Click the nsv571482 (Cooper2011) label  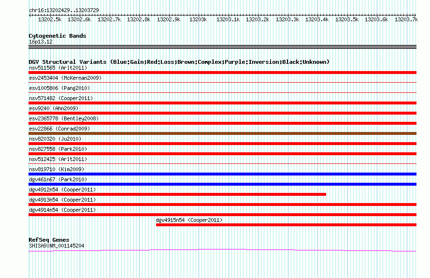point(61,98)
